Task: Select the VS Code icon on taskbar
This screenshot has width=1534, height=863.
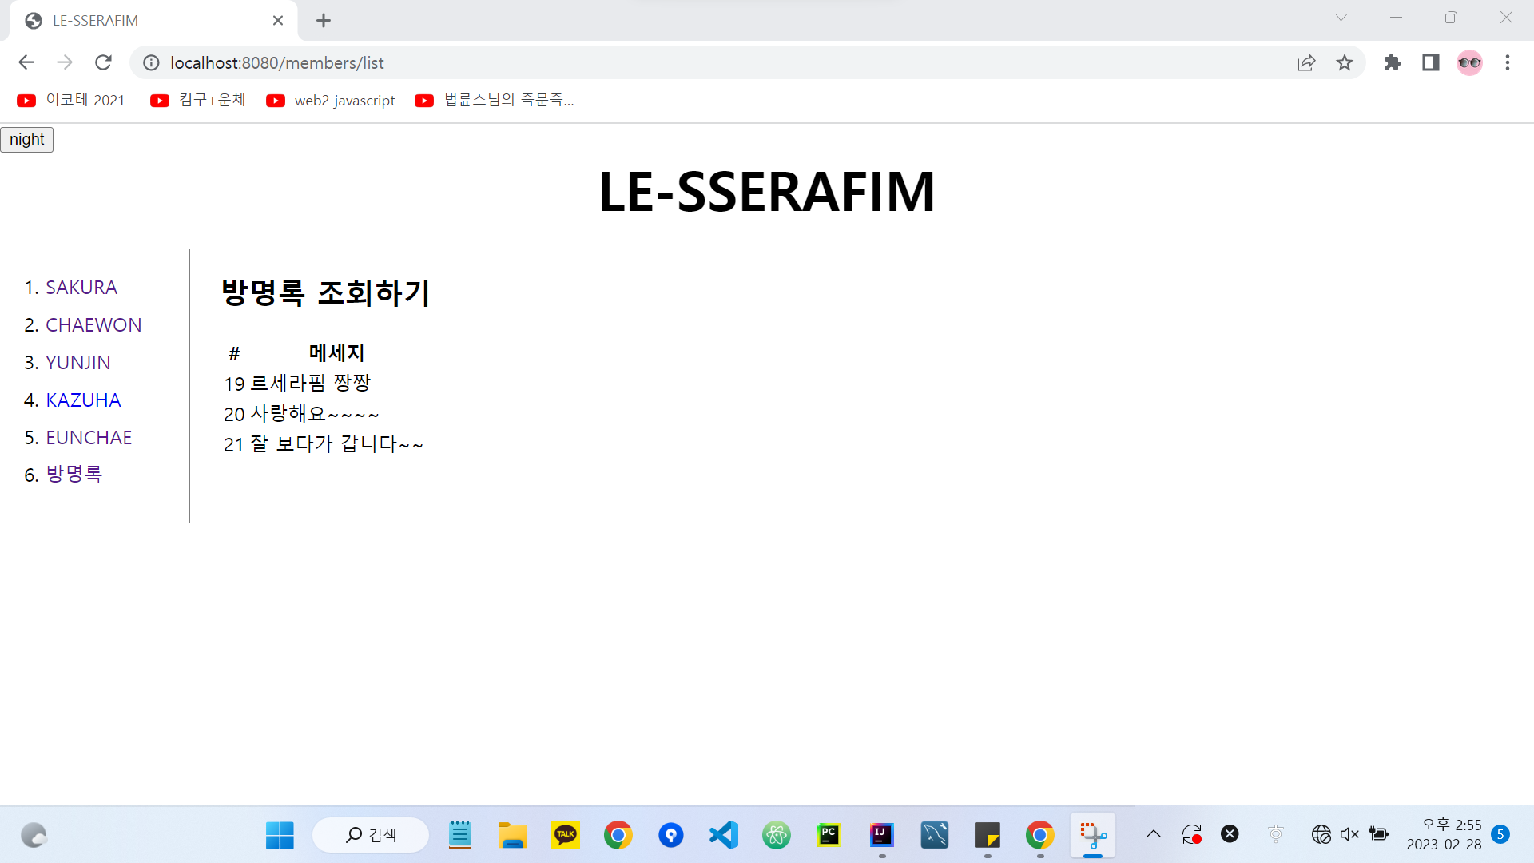Action: (x=723, y=834)
